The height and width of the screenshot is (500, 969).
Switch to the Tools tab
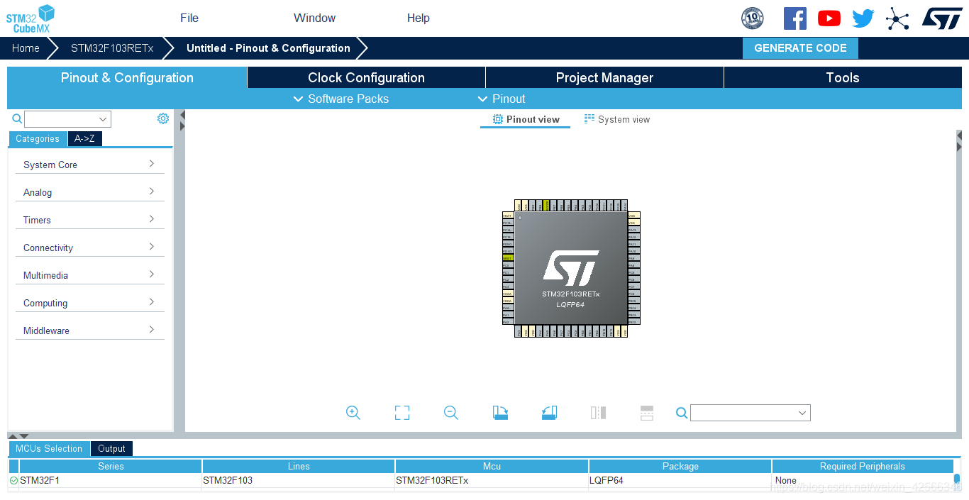[843, 78]
